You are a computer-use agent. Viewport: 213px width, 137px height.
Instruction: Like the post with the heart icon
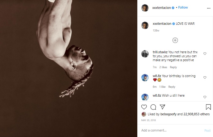point(144,107)
